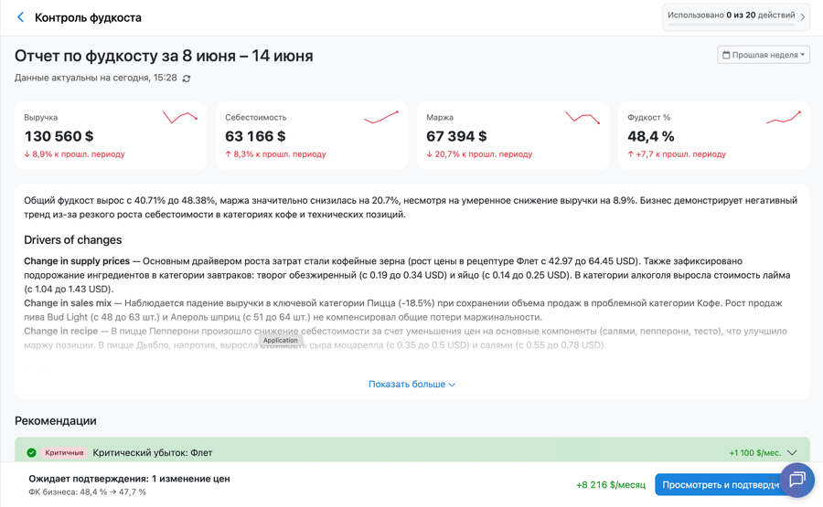Select the Маржа 67 394 $ card
This screenshot has height=507, width=823.
pyautogui.click(x=513, y=135)
